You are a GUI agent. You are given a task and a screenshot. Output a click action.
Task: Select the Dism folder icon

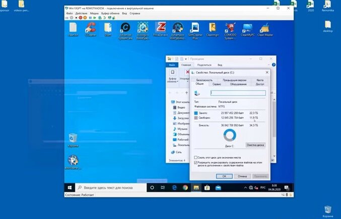(x=108, y=29)
